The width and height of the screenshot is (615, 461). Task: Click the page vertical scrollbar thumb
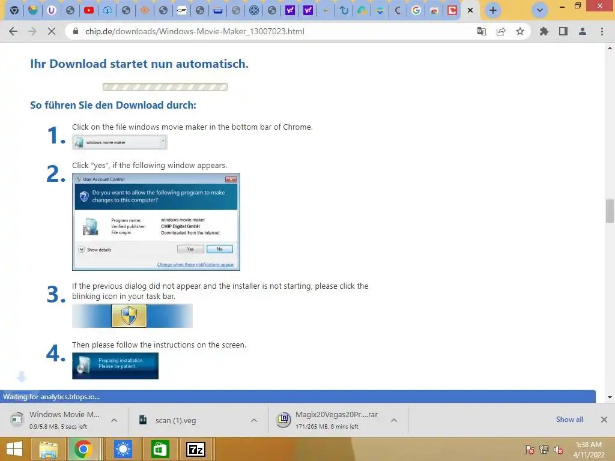(610, 211)
